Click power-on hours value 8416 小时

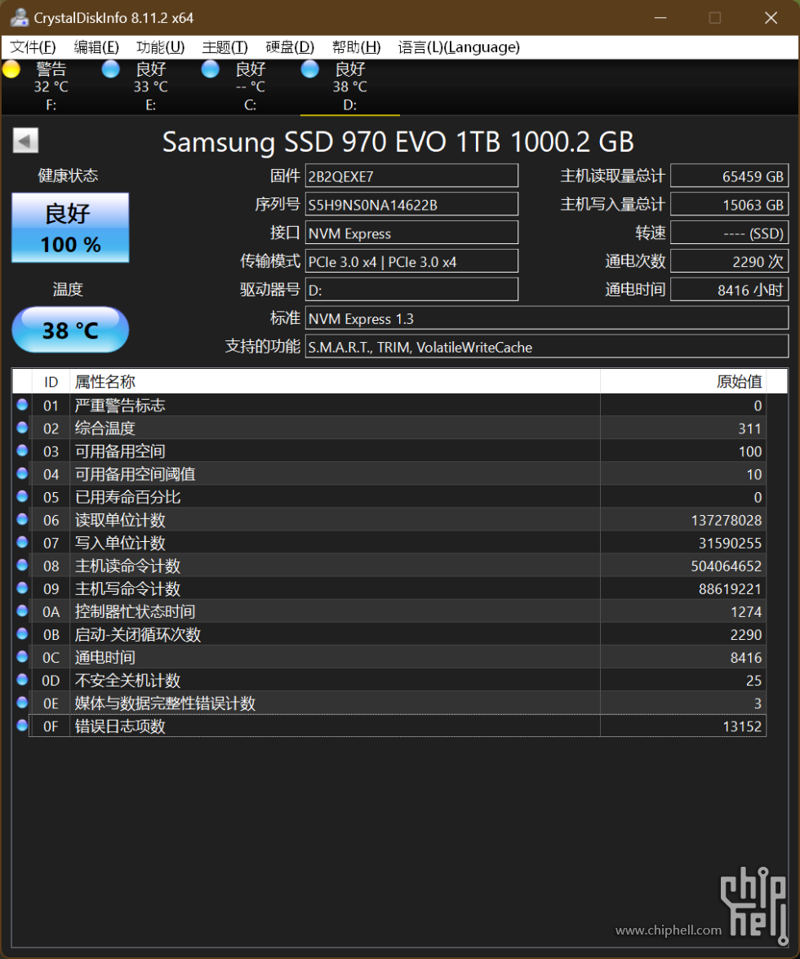pyautogui.click(x=730, y=290)
